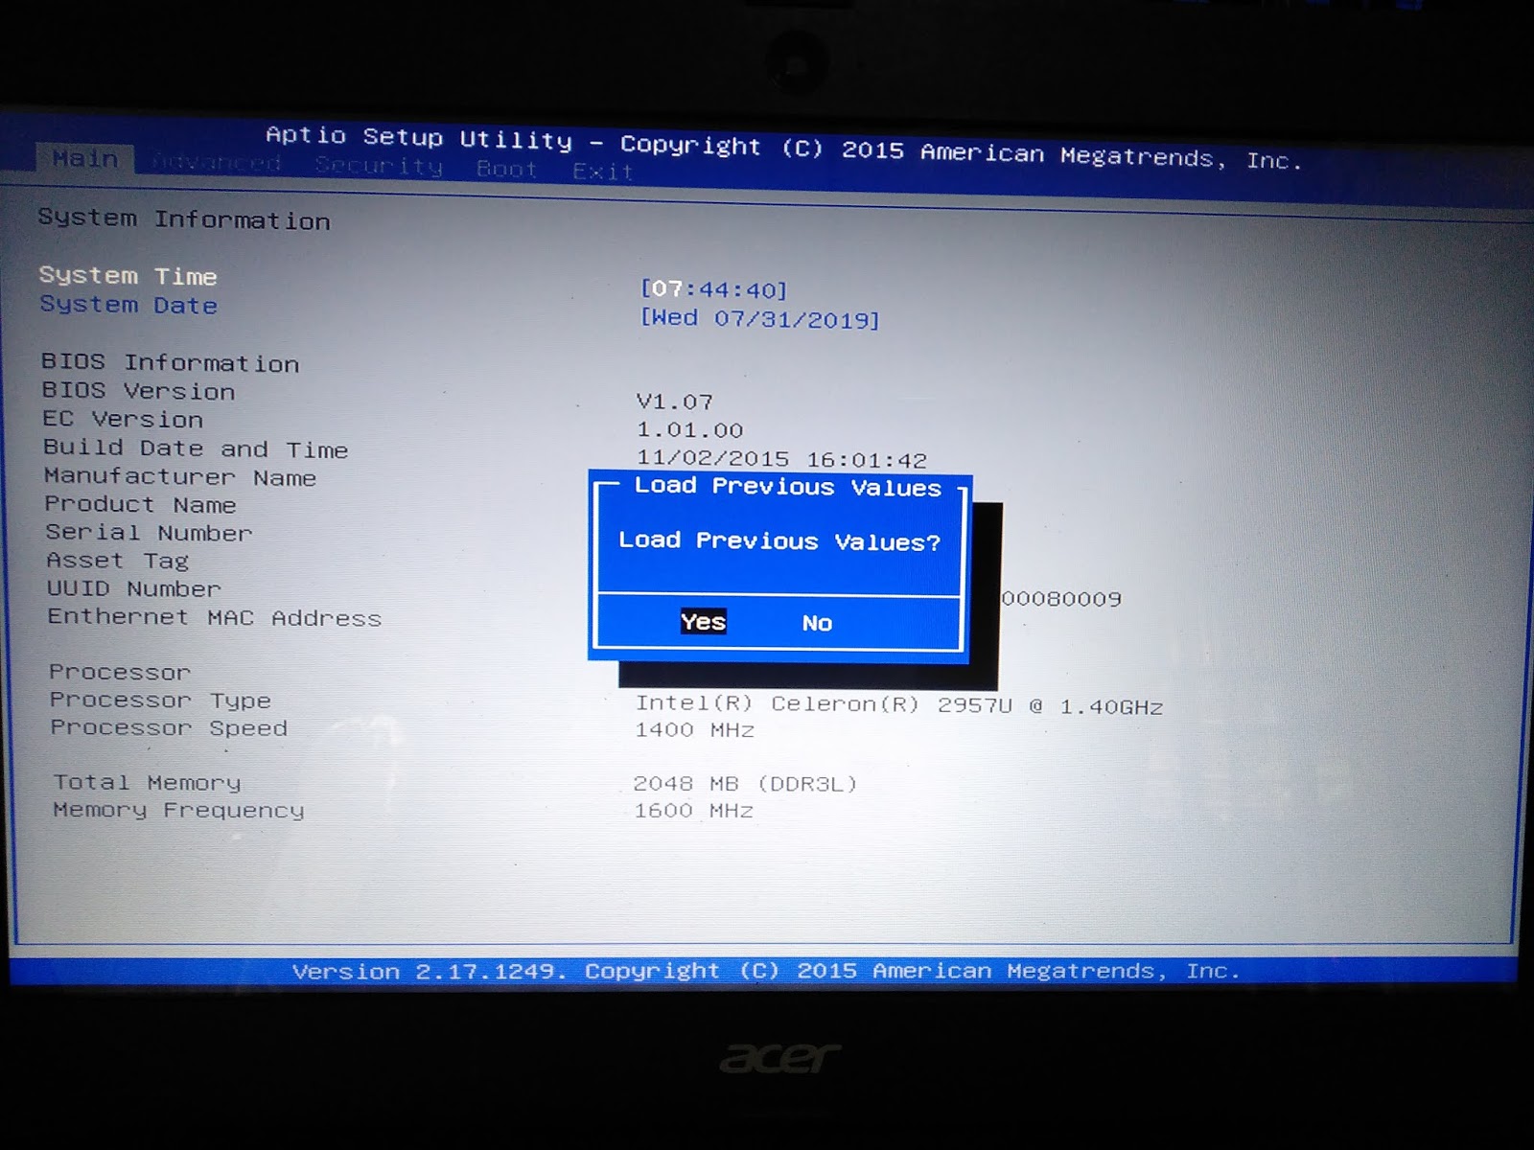
Task: Select the System Date value field
Action: [x=759, y=319]
